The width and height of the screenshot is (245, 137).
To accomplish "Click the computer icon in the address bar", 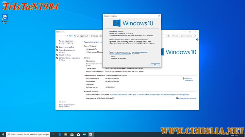I will pyautogui.click(x=70, y=36).
